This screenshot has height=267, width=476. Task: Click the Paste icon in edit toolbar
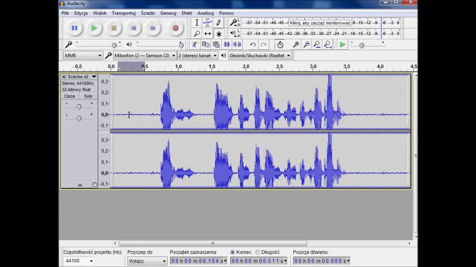pyautogui.click(x=216, y=44)
